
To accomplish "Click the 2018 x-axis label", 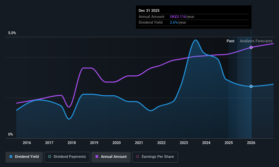I will pos(72,143).
